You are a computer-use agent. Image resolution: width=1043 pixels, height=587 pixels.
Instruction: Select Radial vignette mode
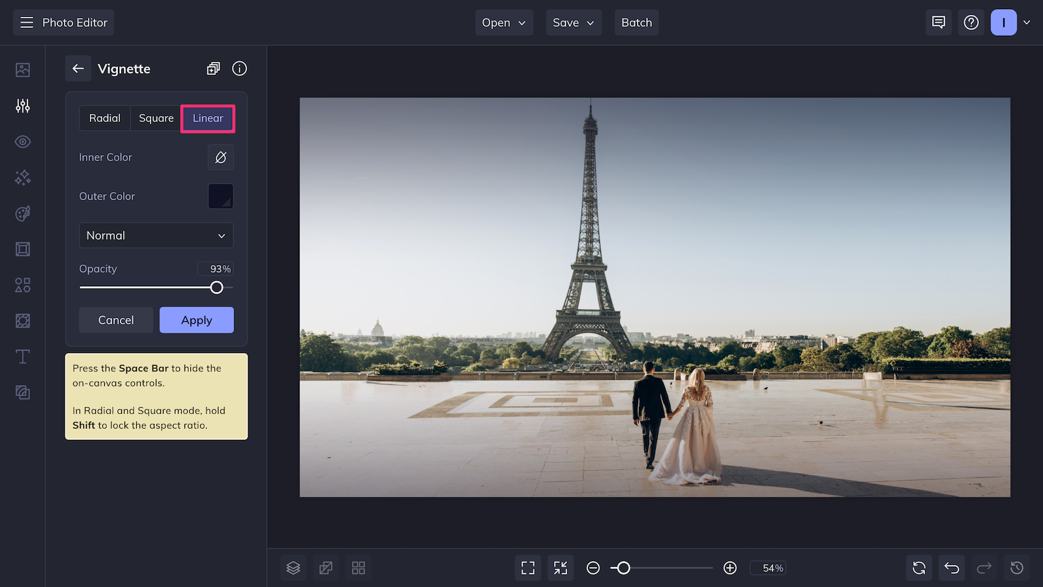[x=105, y=119]
